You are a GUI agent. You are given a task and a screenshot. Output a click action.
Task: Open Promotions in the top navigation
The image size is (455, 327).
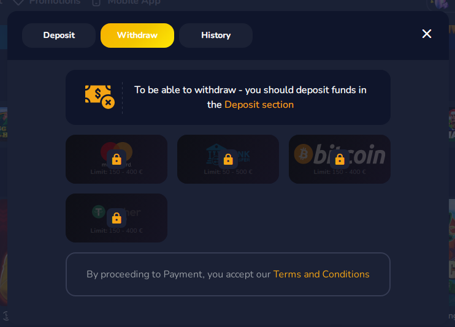tap(55, 2)
